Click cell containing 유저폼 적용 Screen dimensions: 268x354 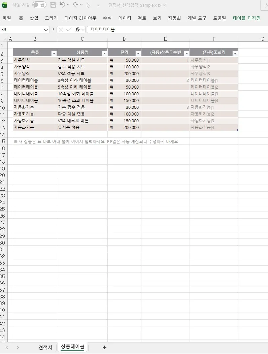tap(82, 127)
